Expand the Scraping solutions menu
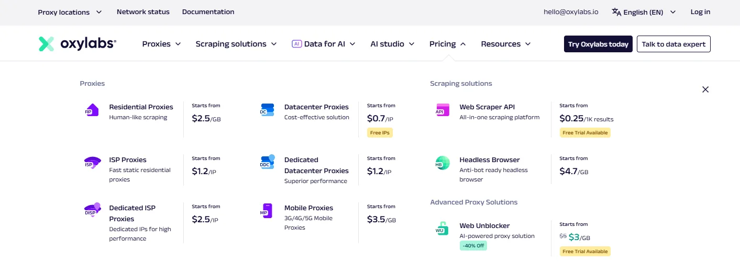This screenshot has height=273, width=740. pyautogui.click(x=236, y=44)
